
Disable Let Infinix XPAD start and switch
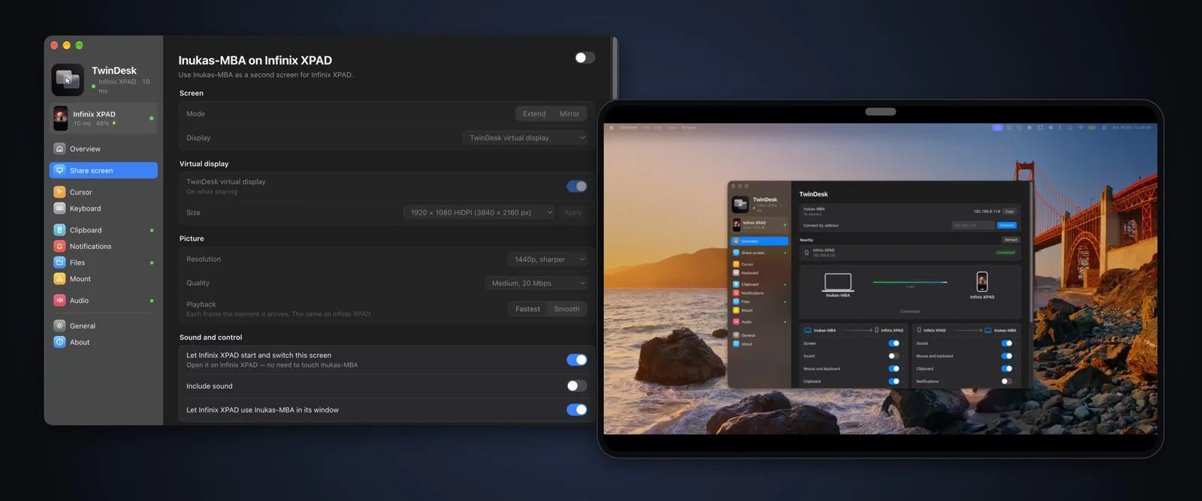577,360
